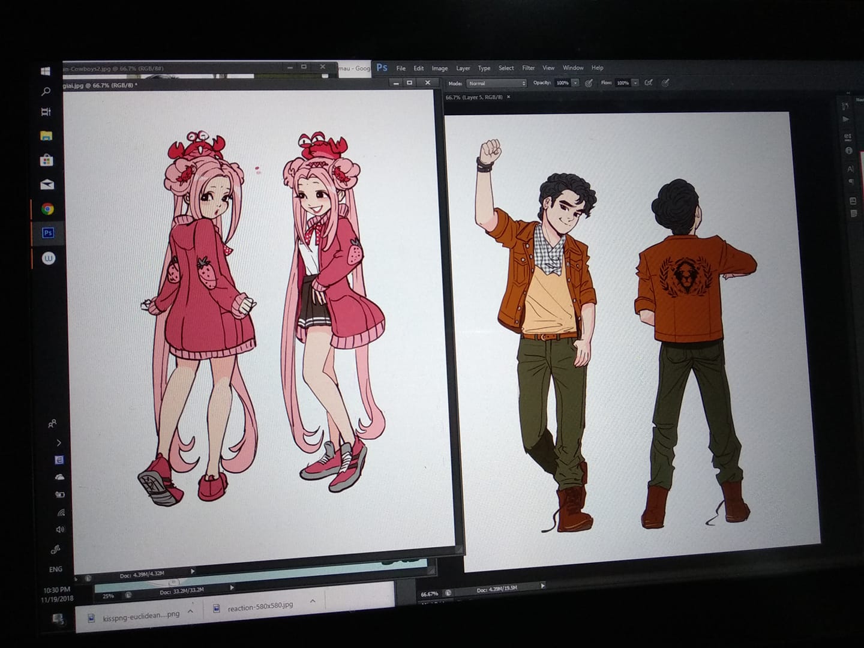The height and width of the screenshot is (648, 864).
Task: Open the View menu
Action: coord(548,68)
